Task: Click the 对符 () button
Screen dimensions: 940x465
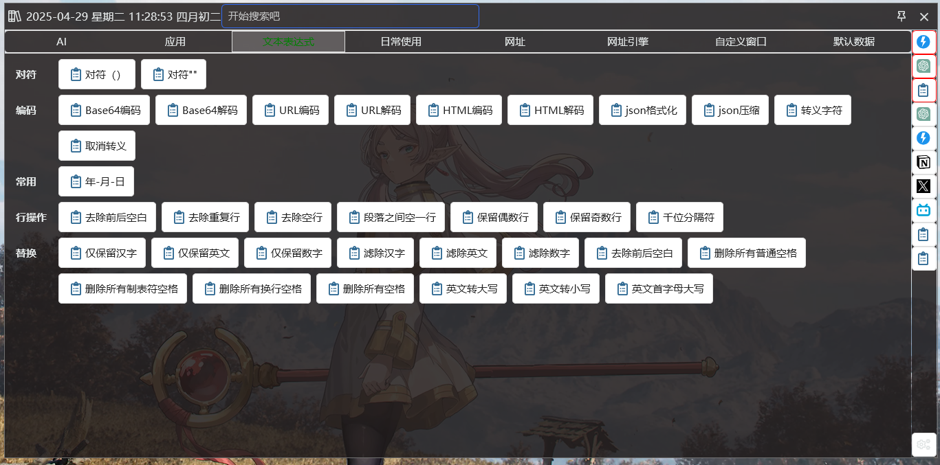Action: point(97,74)
